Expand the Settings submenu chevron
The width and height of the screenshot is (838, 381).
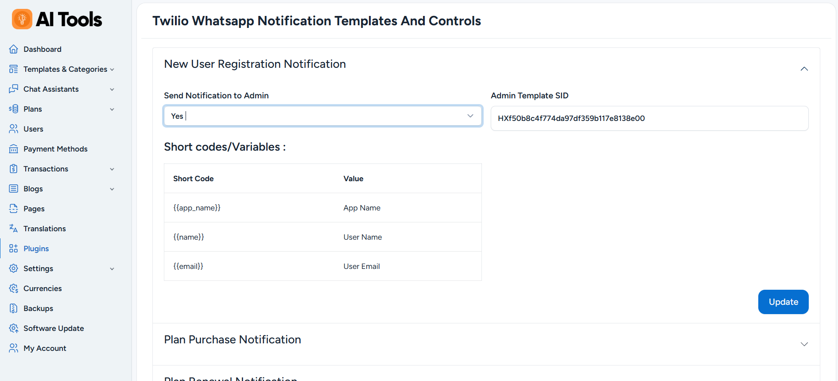(x=112, y=269)
